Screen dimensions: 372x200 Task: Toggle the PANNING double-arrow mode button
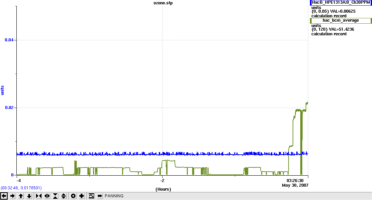100,196
